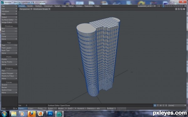Go to next layer bank arrow

pyautogui.click(x=159, y=6)
